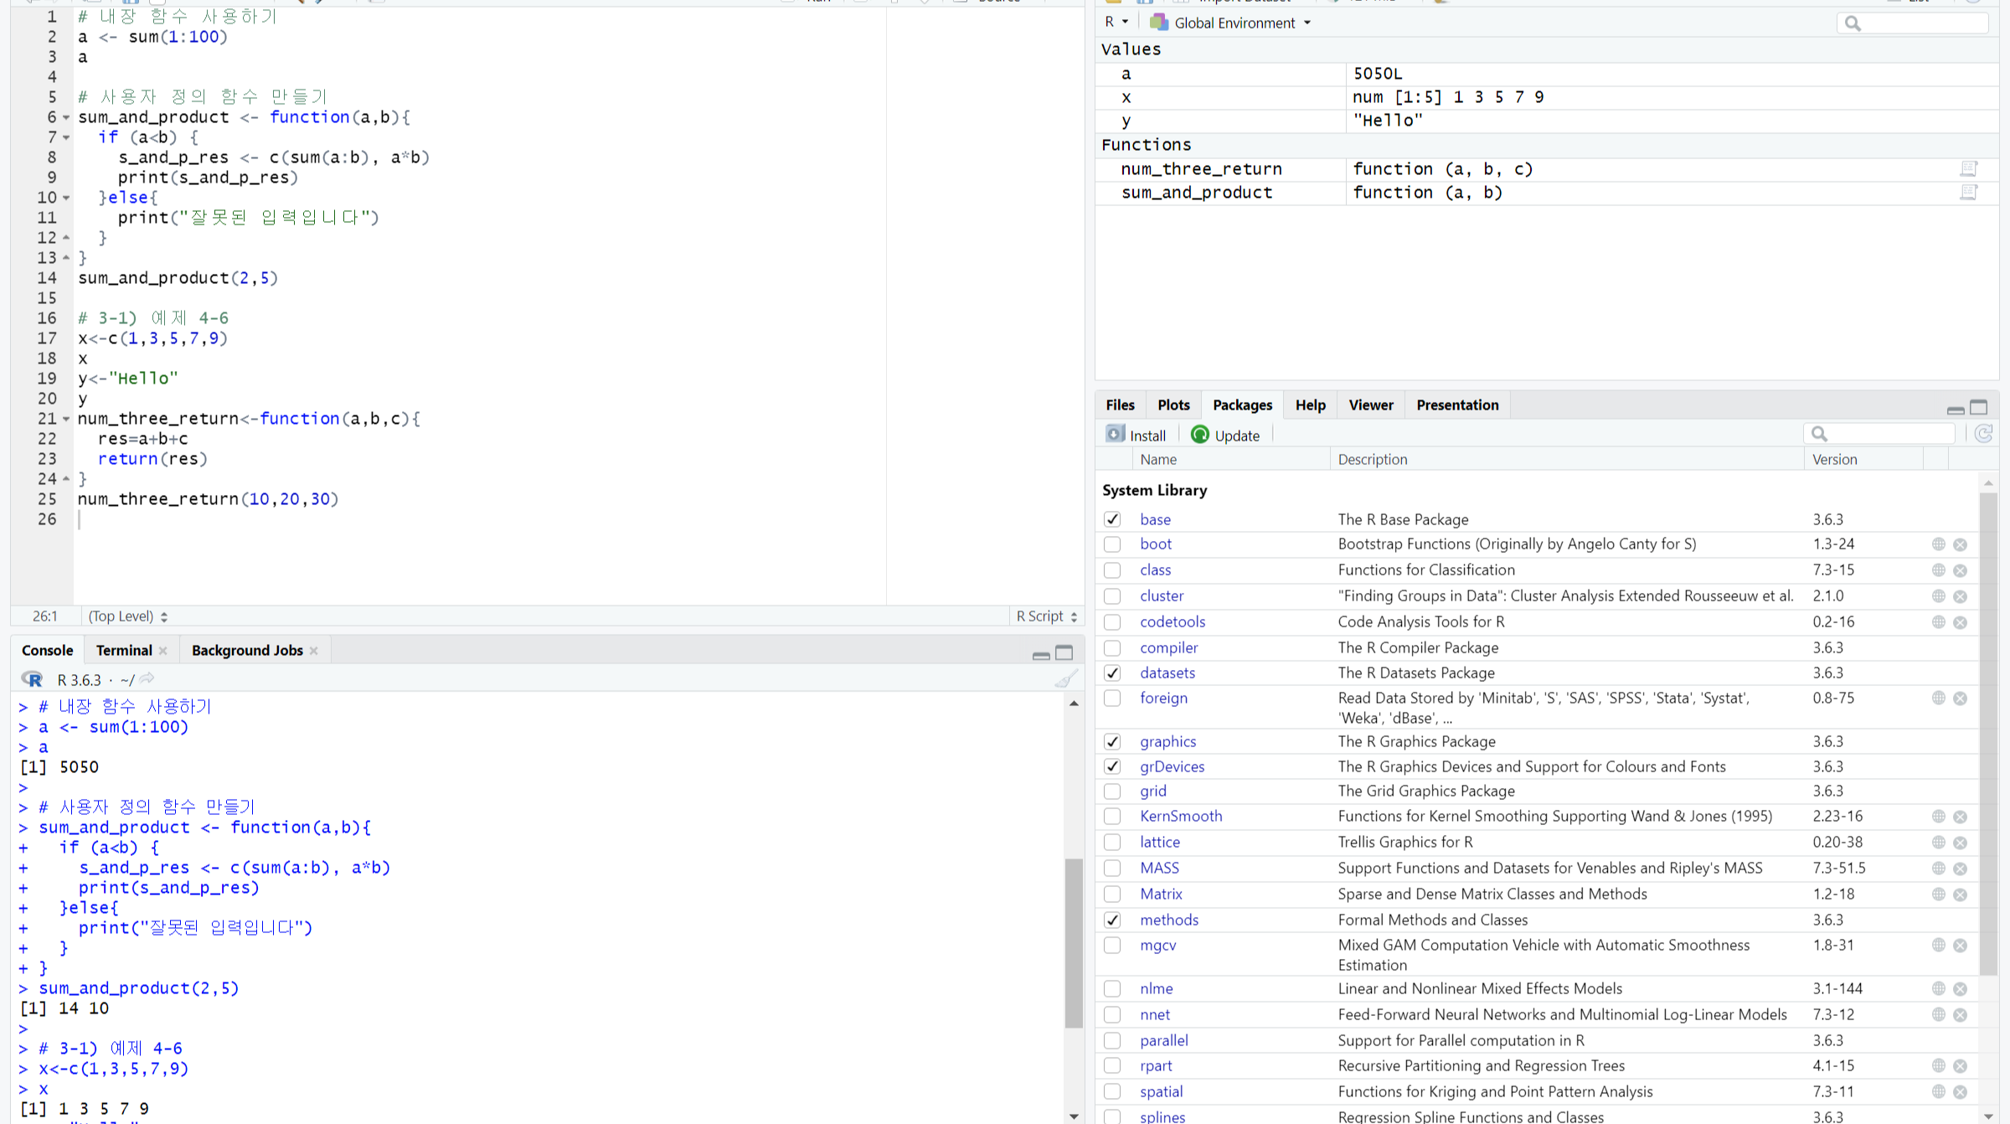The image size is (2010, 1124).
Task: Unload the datasets package
Action: [x=1112, y=673]
